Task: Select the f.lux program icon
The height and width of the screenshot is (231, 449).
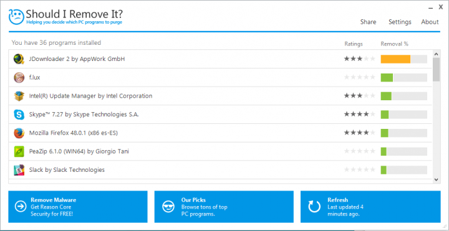Action: coord(19,77)
